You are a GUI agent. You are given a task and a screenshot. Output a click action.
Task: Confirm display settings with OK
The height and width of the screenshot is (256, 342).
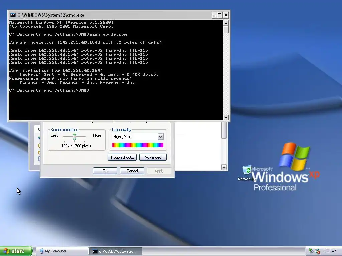(105, 171)
